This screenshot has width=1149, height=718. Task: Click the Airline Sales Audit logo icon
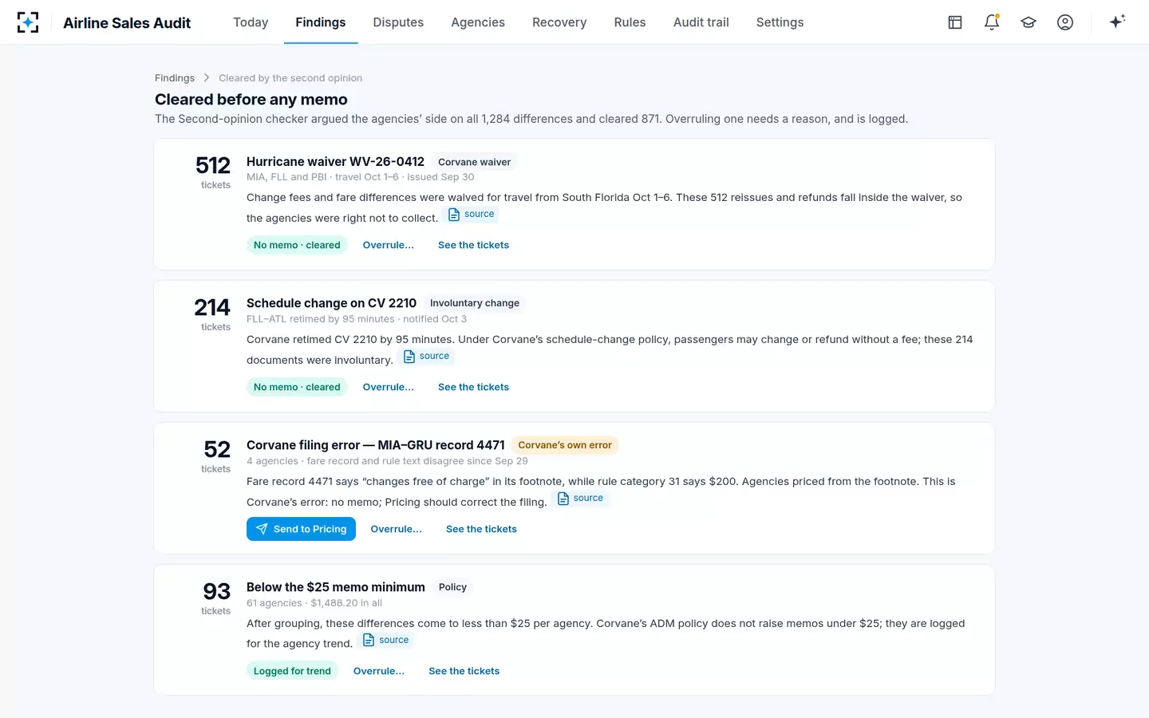[x=28, y=22]
